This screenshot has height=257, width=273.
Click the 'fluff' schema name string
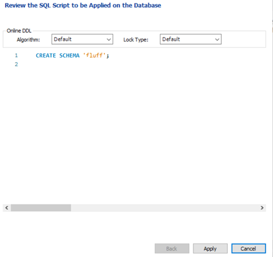click(94, 56)
